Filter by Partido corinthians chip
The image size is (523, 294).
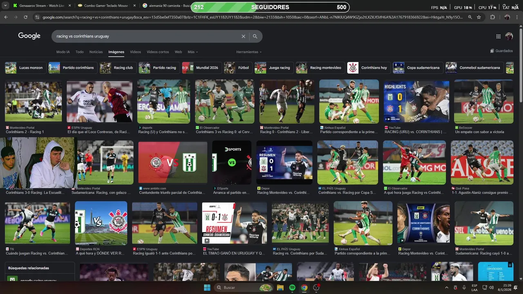click(73, 68)
